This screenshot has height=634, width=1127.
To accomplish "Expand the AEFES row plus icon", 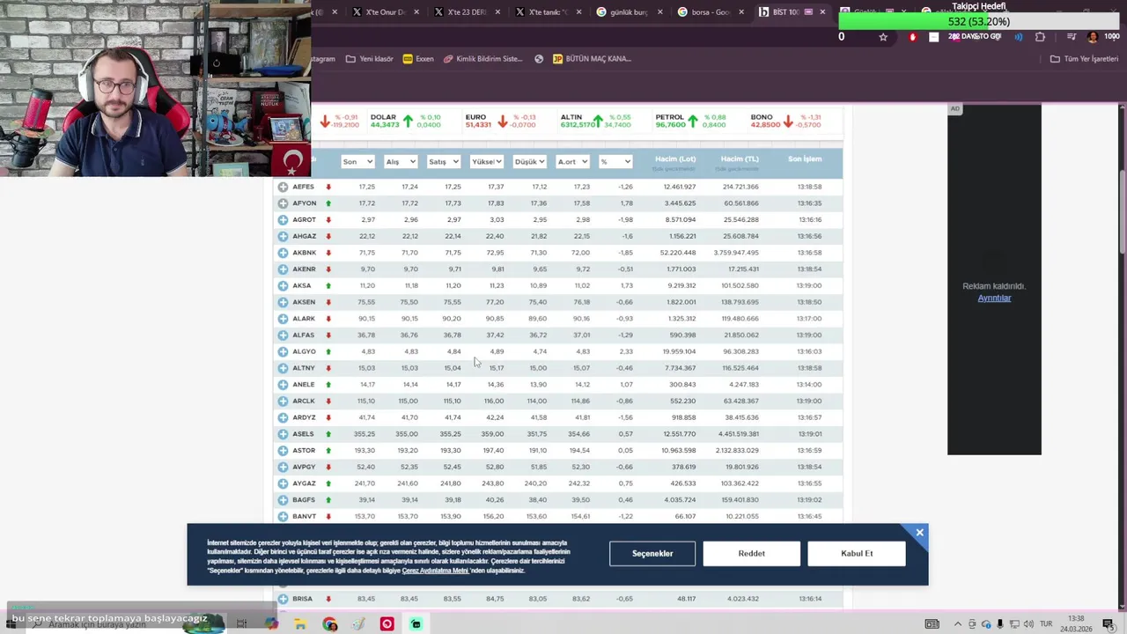I will click(x=283, y=187).
